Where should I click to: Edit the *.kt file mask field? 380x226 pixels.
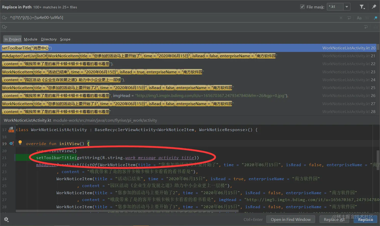click(335, 7)
